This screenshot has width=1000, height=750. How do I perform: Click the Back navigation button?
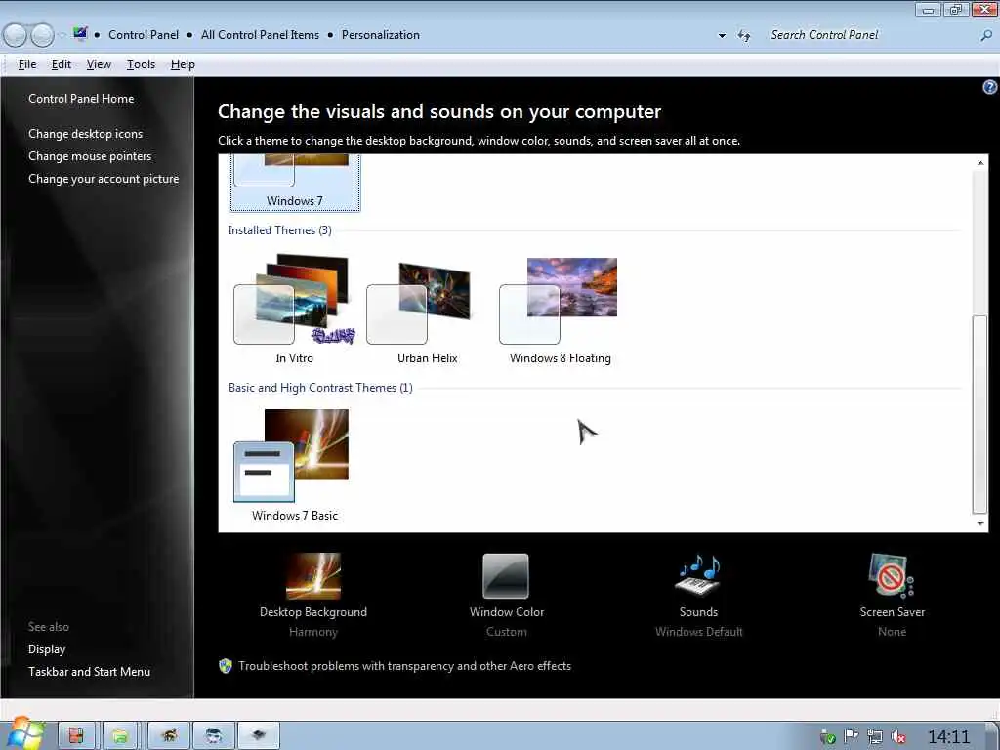(15, 35)
